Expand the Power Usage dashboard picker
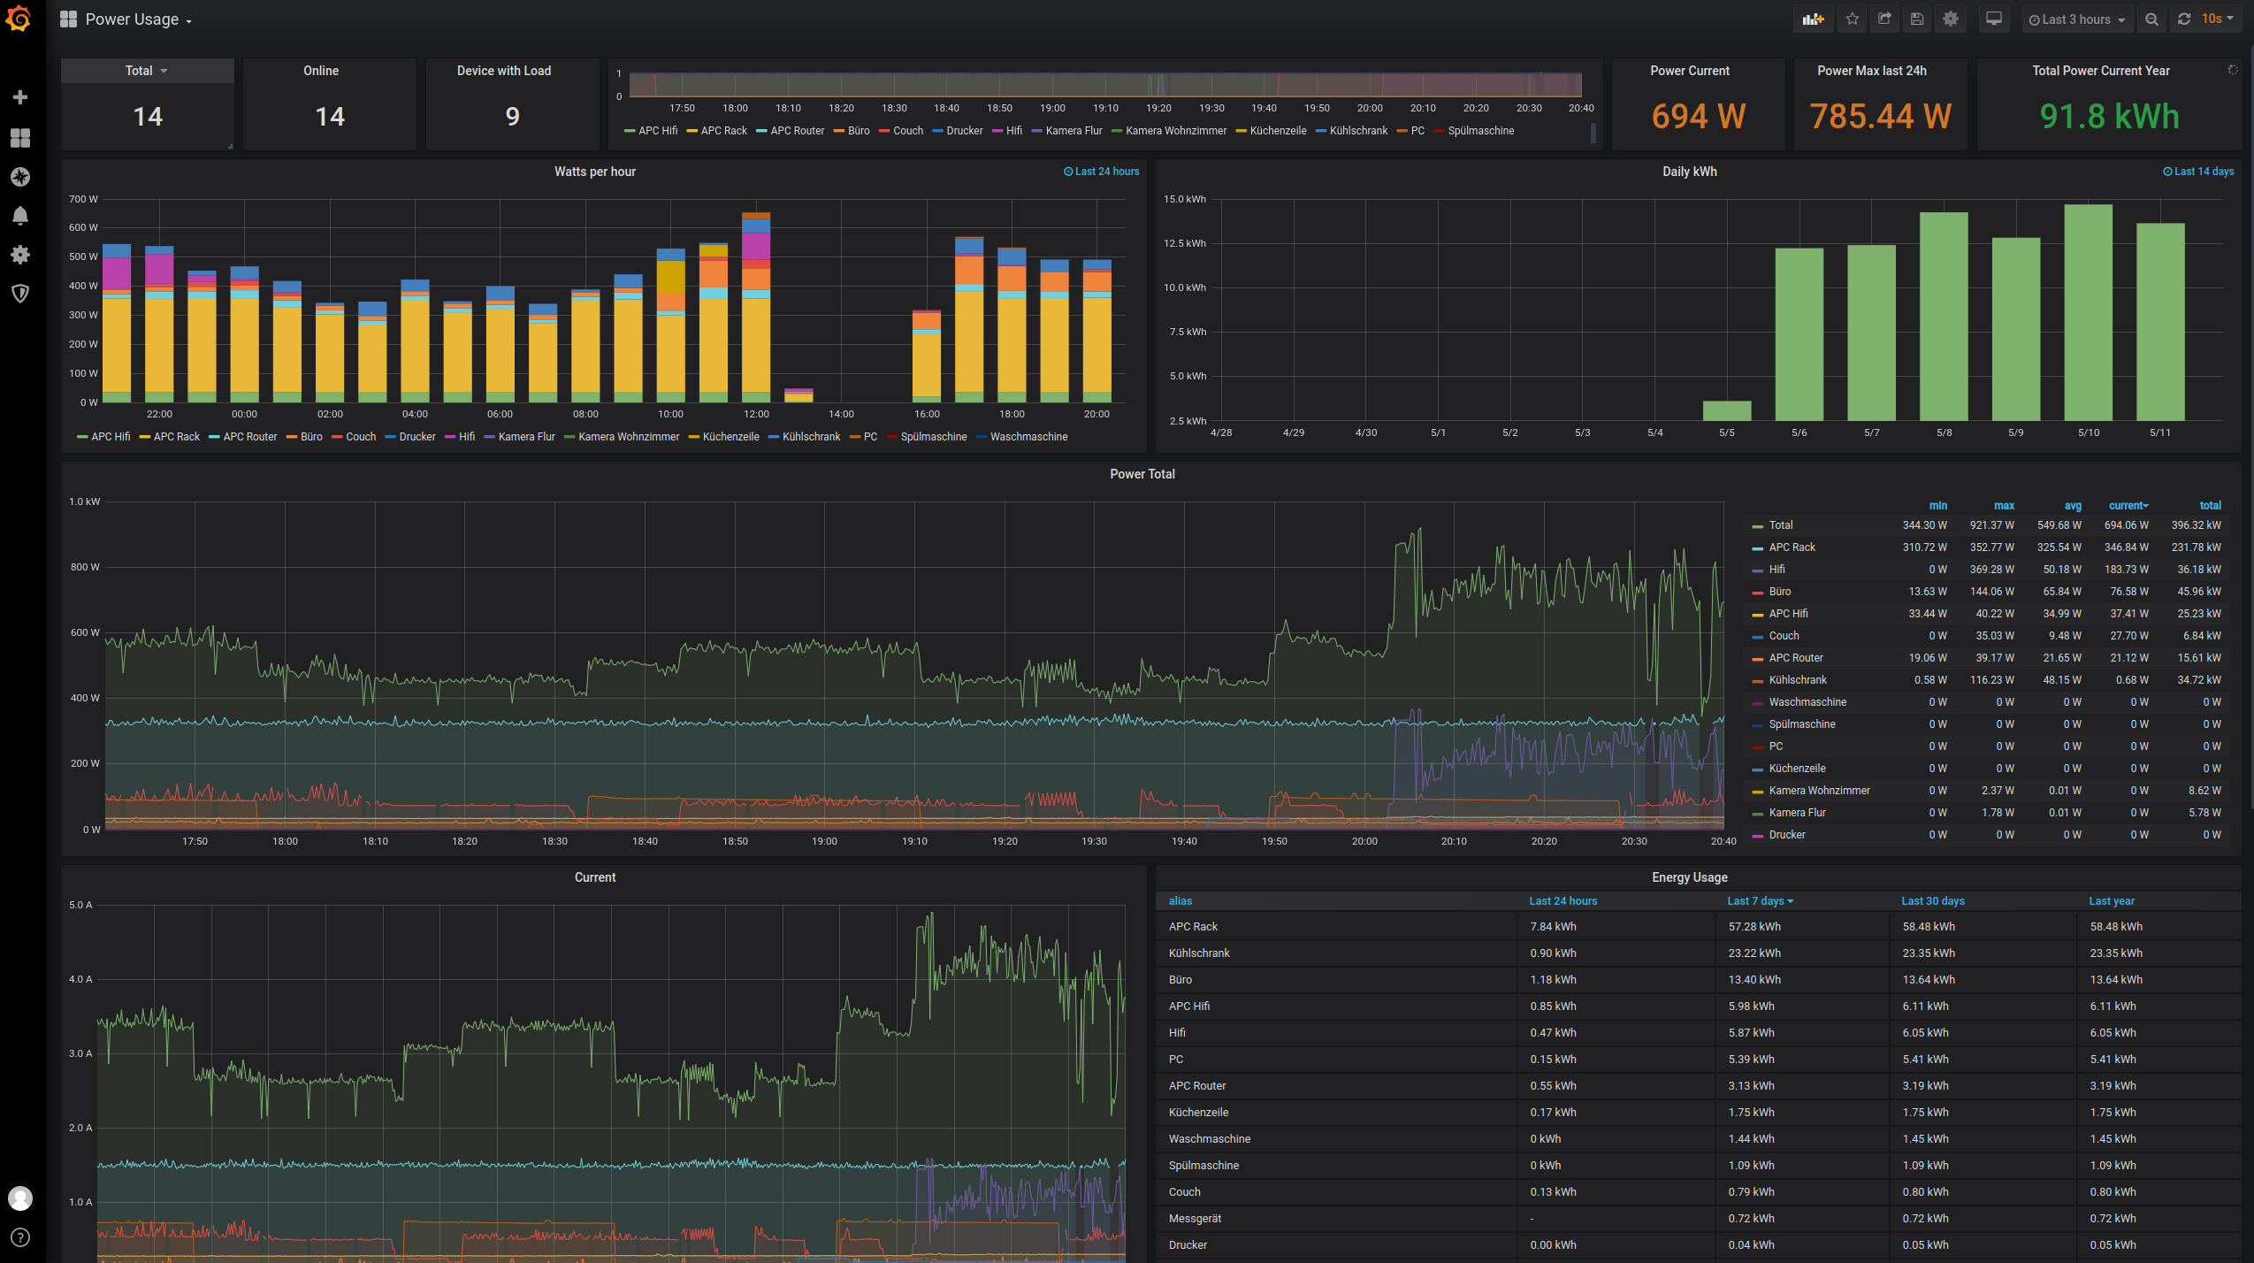 coord(133,19)
